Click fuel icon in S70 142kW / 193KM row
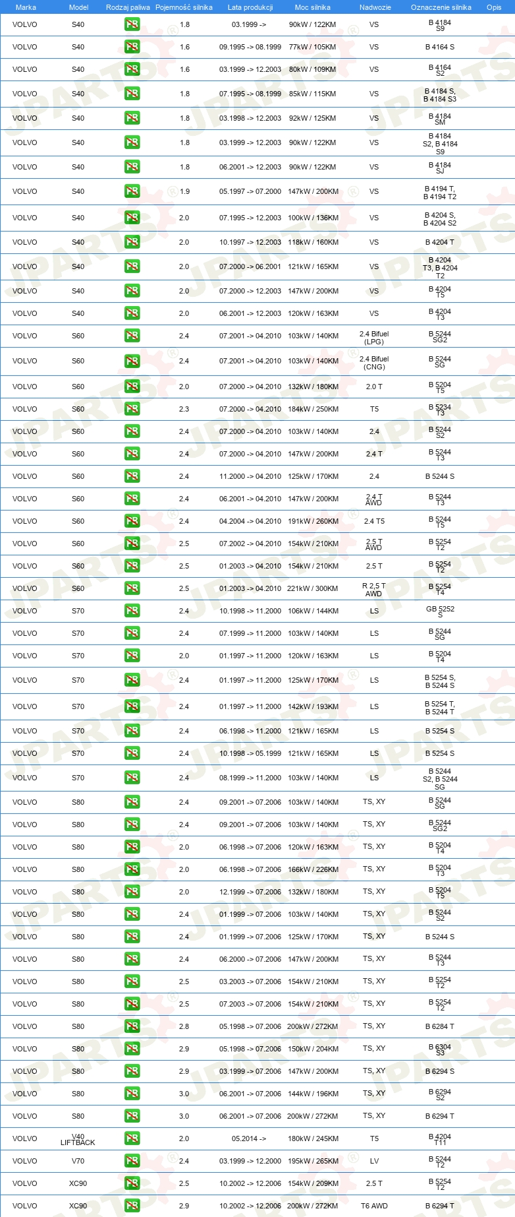Screen dimensions: 515x1217 coord(132,706)
